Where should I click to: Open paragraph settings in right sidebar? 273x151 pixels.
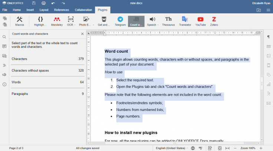click(x=269, y=37)
